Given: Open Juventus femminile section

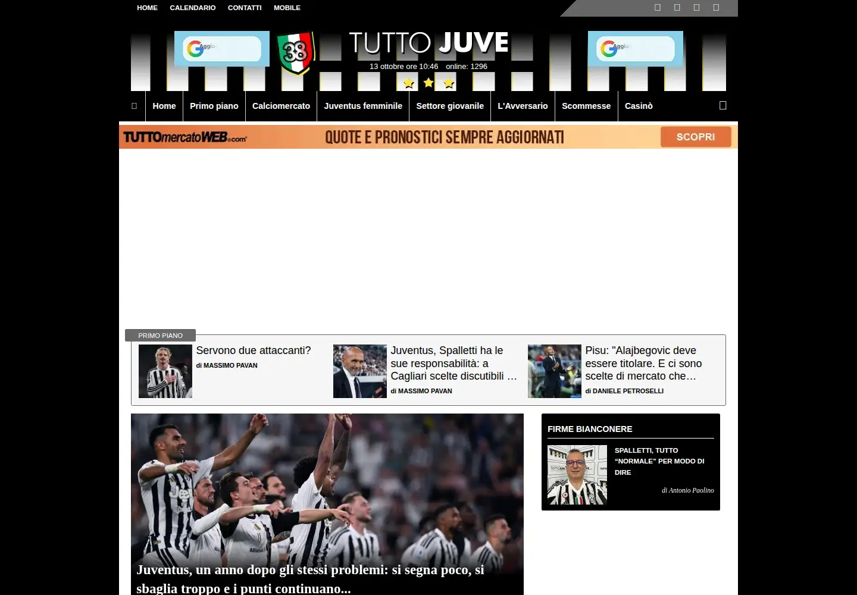Looking at the screenshot, I should click(363, 106).
